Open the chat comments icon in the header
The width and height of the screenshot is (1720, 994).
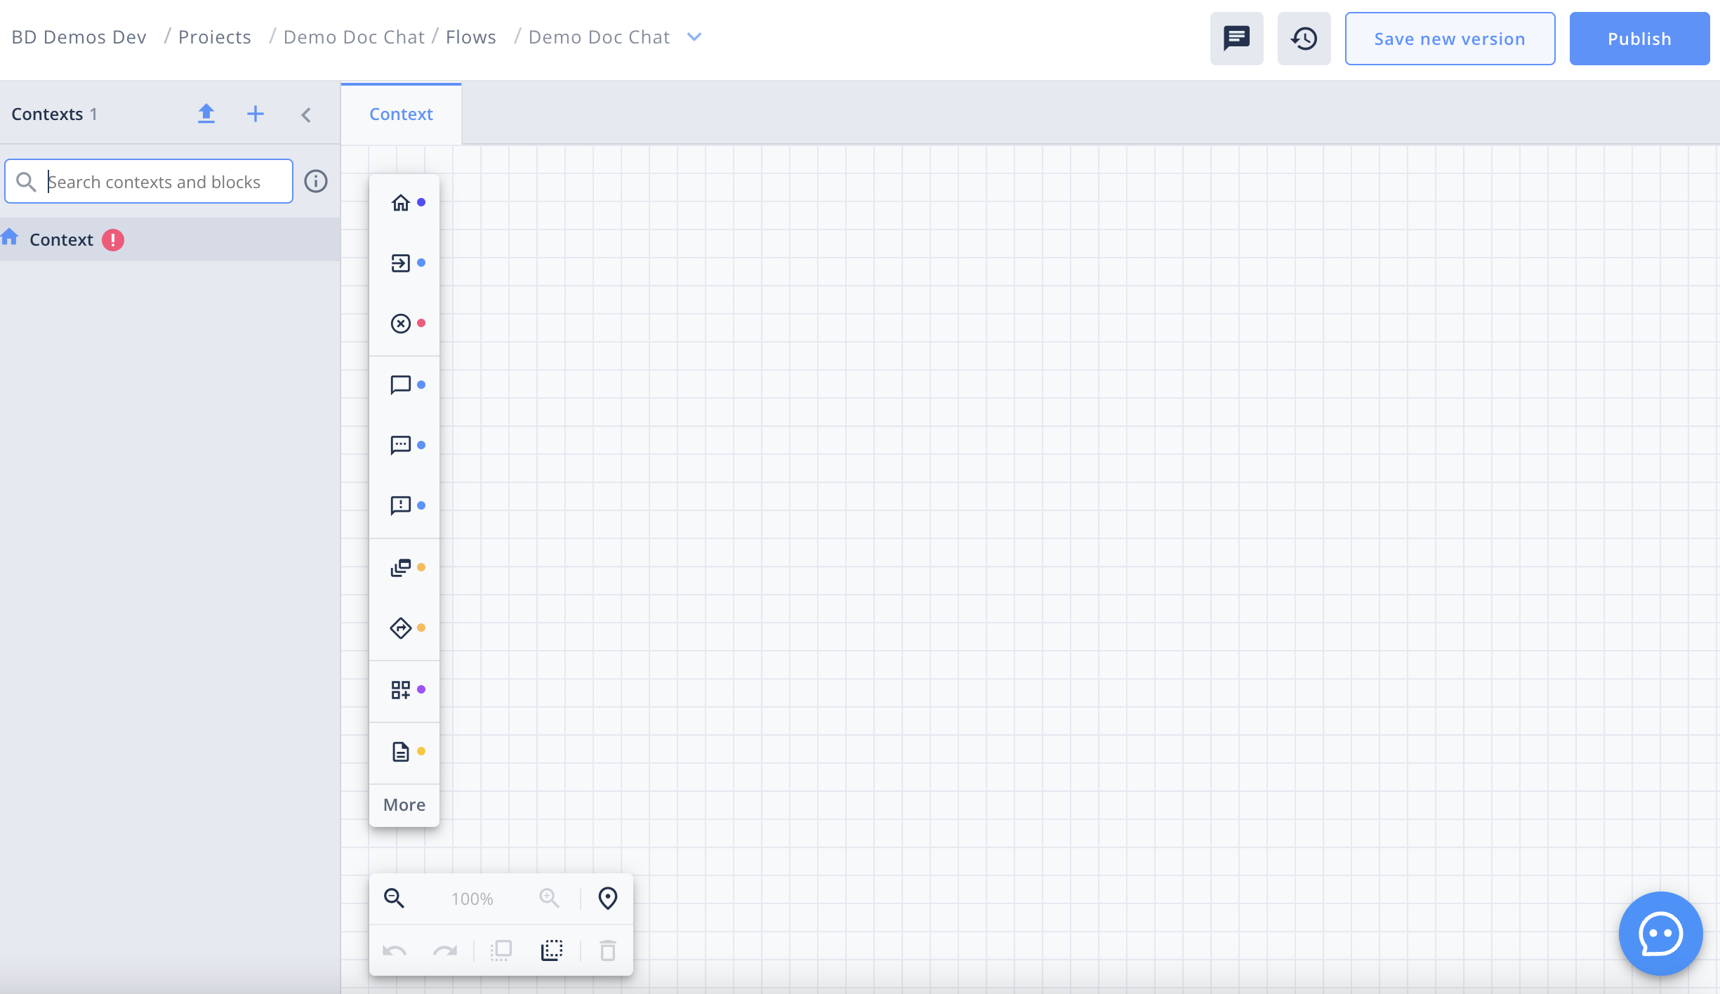(x=1236, y=39)
